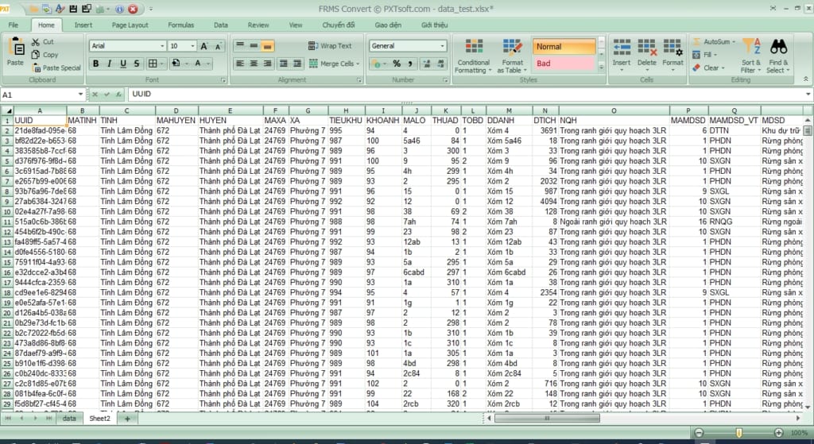Open the A1 name box dropdown
This screenshot has height=444, width=814.
[x=83, y=95]
